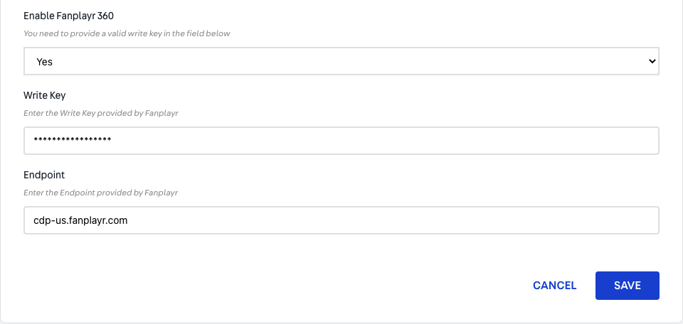Click the chevron arrow of the Yes select box
Image resolution: width=683 pixels, height=324 pixels.
(x=652, y=61)
